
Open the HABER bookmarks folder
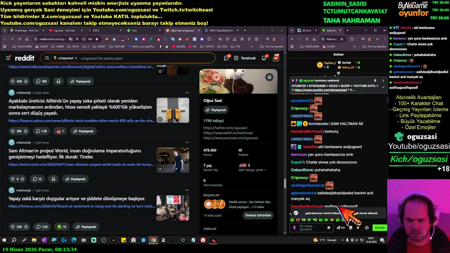57,46
